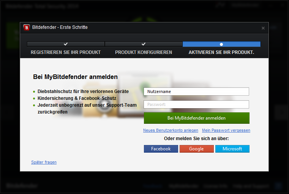Sign in with the Facebook button

click(161, 149)
